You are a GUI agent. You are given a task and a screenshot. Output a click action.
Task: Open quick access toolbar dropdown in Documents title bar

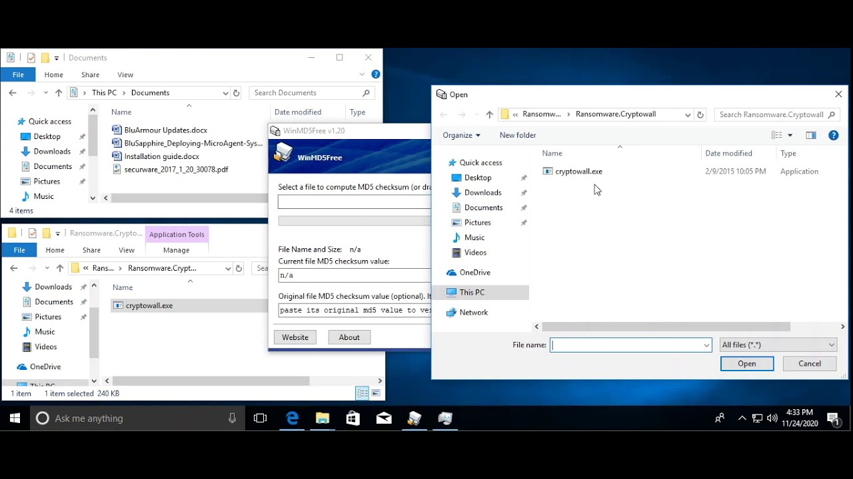[x=57, y=58]
